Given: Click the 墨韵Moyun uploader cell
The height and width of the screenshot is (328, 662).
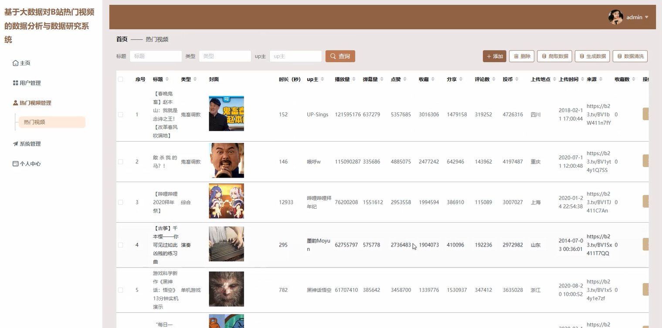Looking at the screenshot, I should pyautogui.click(x=319, y=245).
